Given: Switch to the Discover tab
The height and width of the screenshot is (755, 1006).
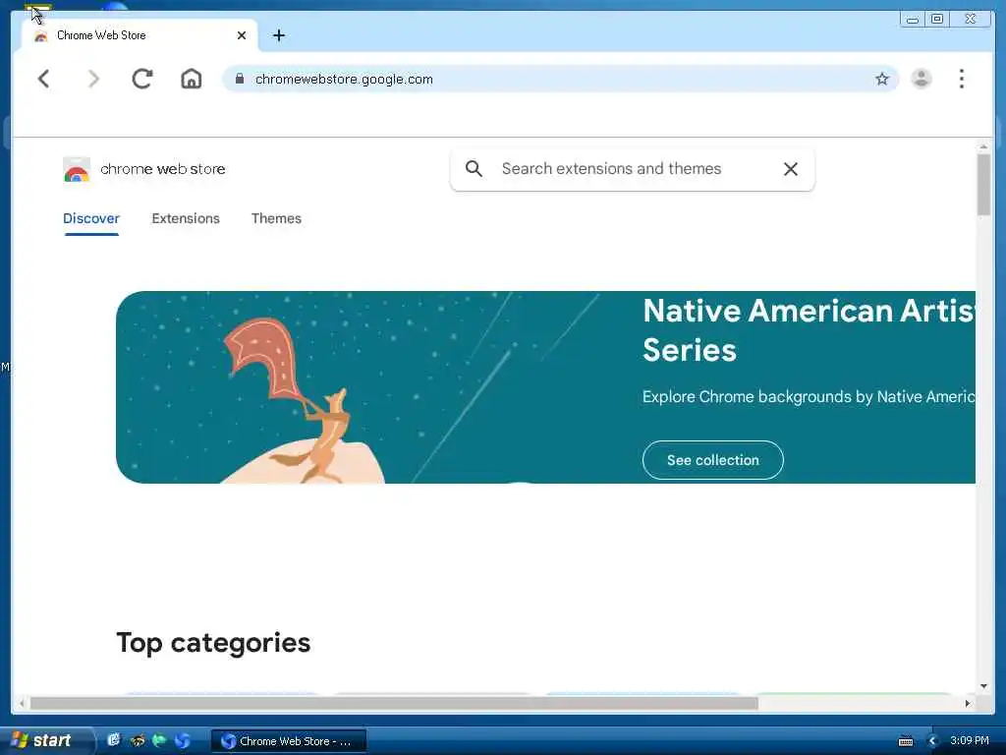Looking at the screenshot, I should click(x=91, y=218).
